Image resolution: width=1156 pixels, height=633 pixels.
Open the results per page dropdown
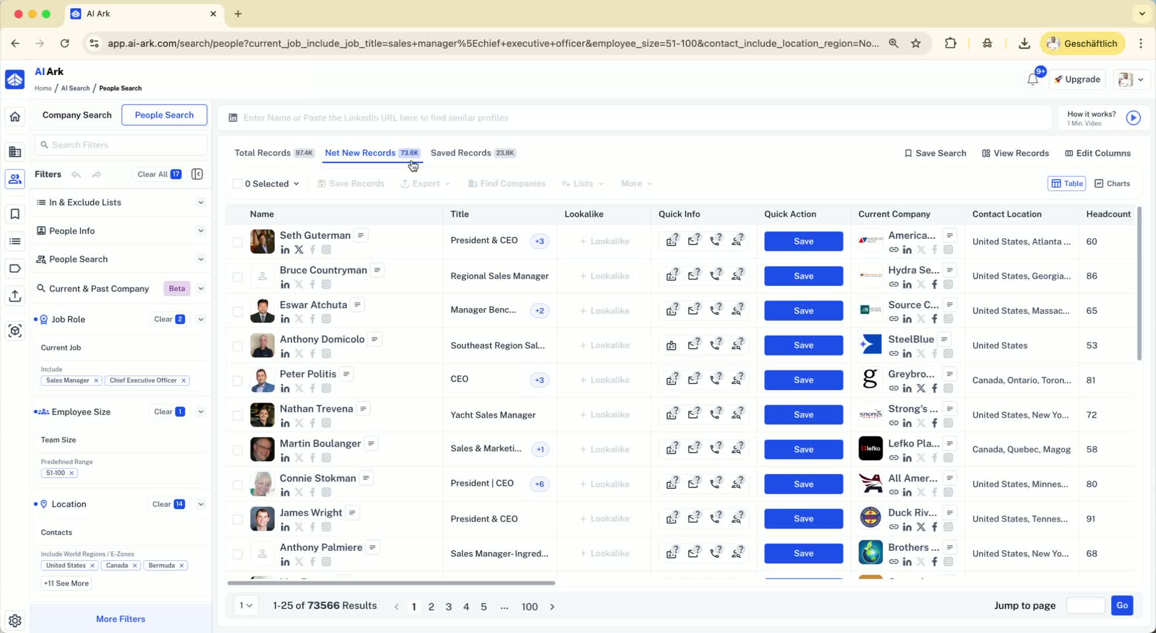246,605
